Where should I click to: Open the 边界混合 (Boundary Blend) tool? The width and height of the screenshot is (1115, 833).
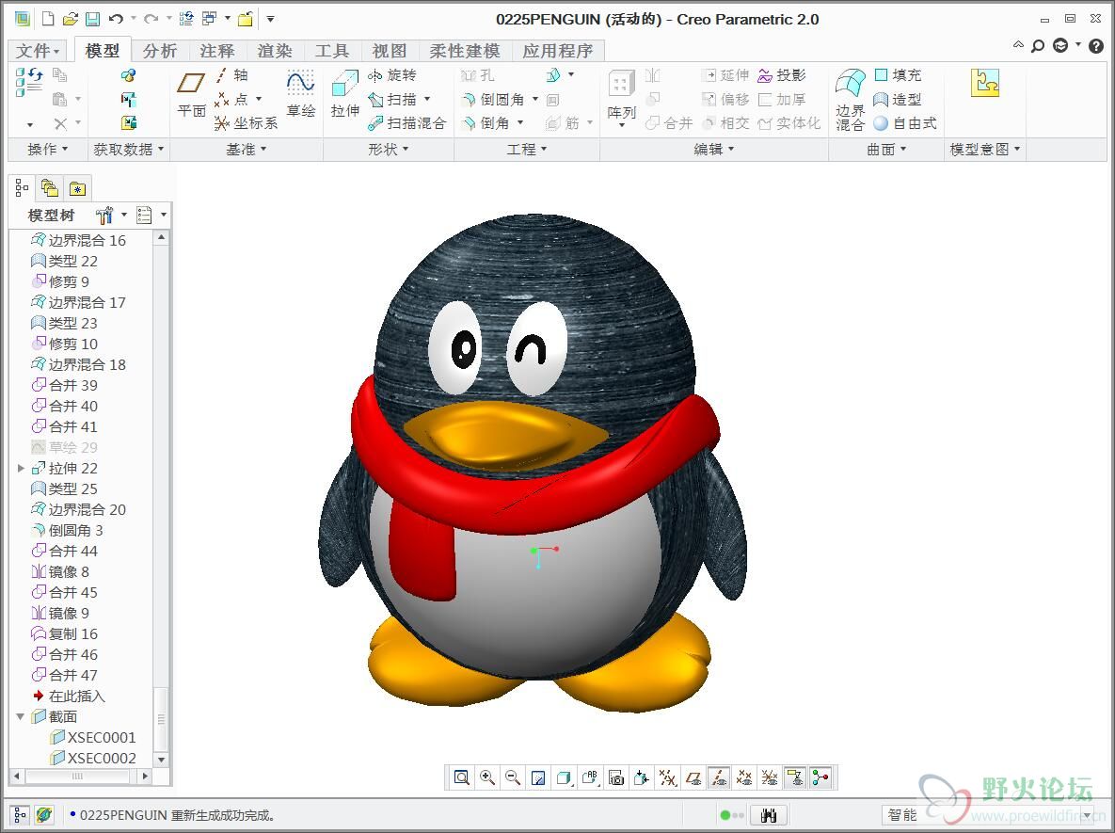coord(851,100)
